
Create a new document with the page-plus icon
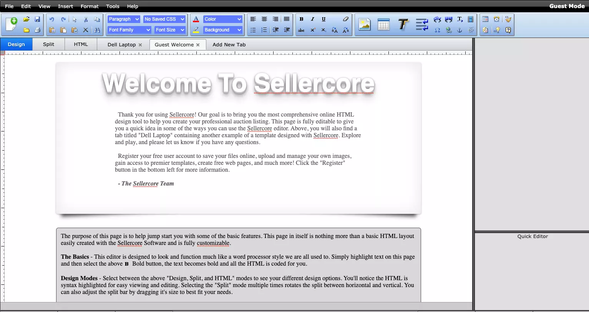12,24
